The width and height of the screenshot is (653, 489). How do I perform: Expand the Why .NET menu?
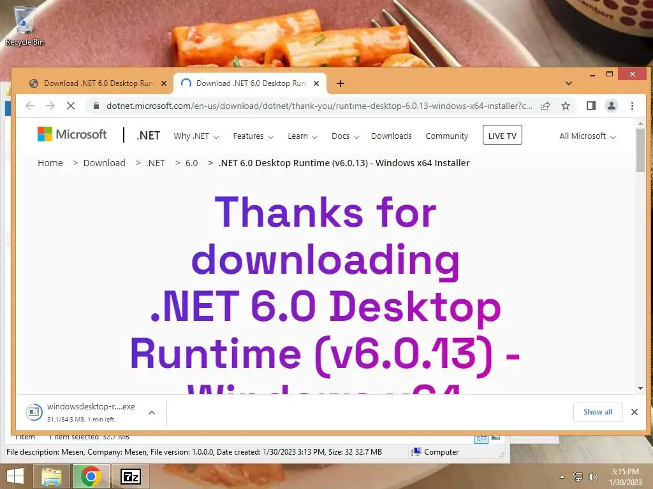pyautogui.click(x=196, y=136)
